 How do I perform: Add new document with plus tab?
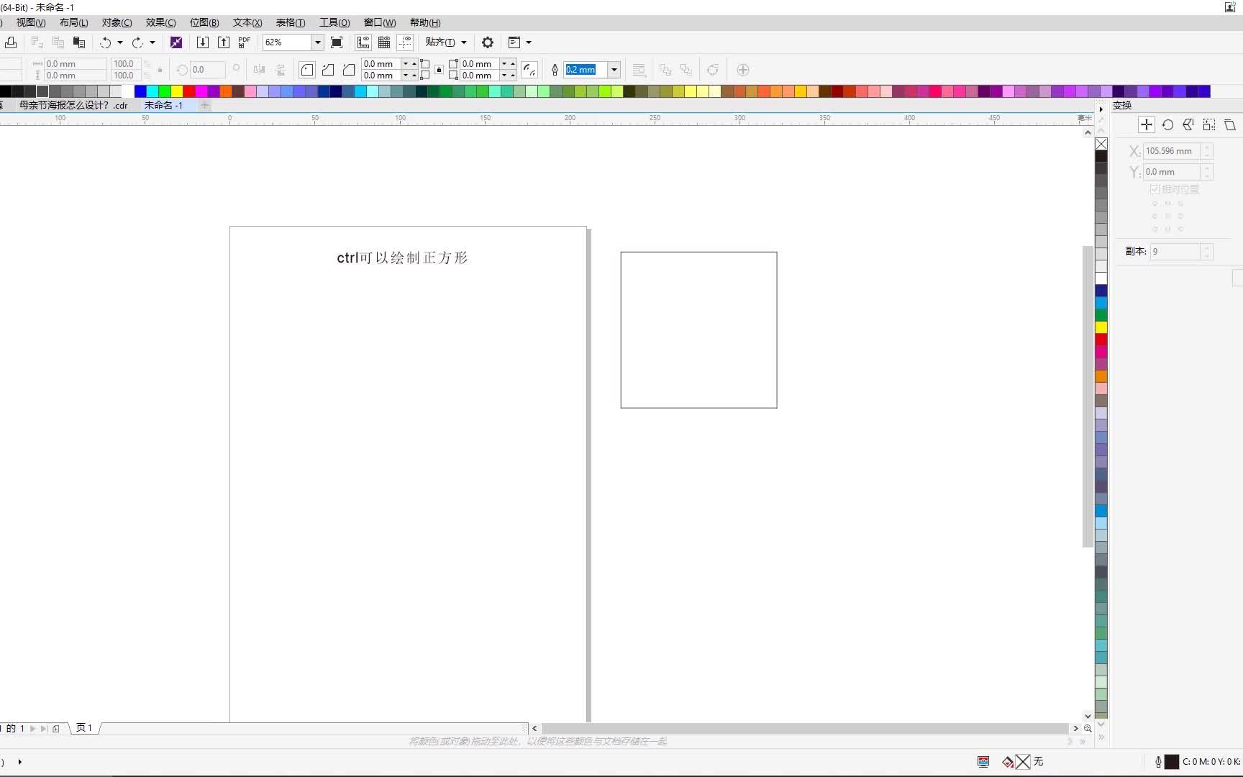(x=204, y=105)
